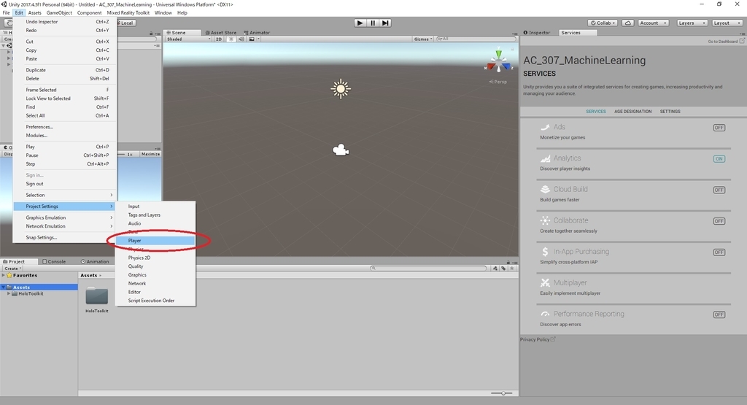This screenshot has height=405, width=747.
Task: Toggle Ads service OFF switch
Action: click(x=719, y=128)
